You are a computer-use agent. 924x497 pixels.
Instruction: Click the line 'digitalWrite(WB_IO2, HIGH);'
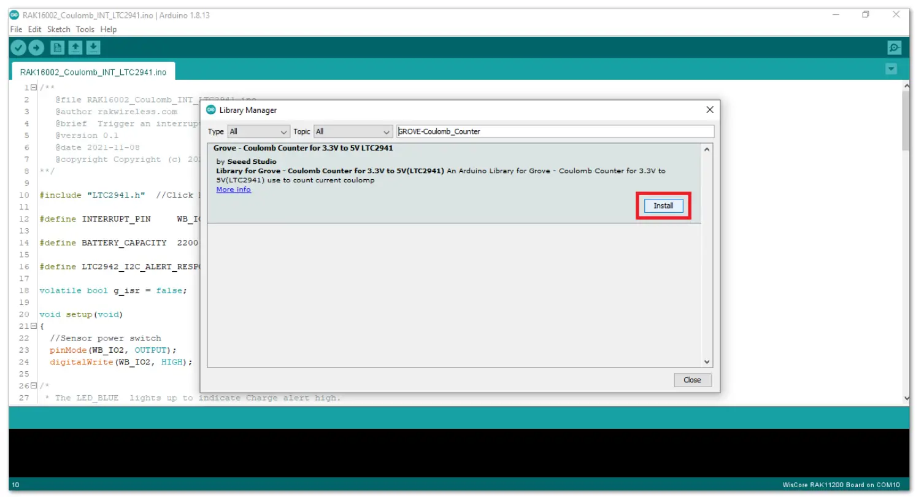click(121, 362)
